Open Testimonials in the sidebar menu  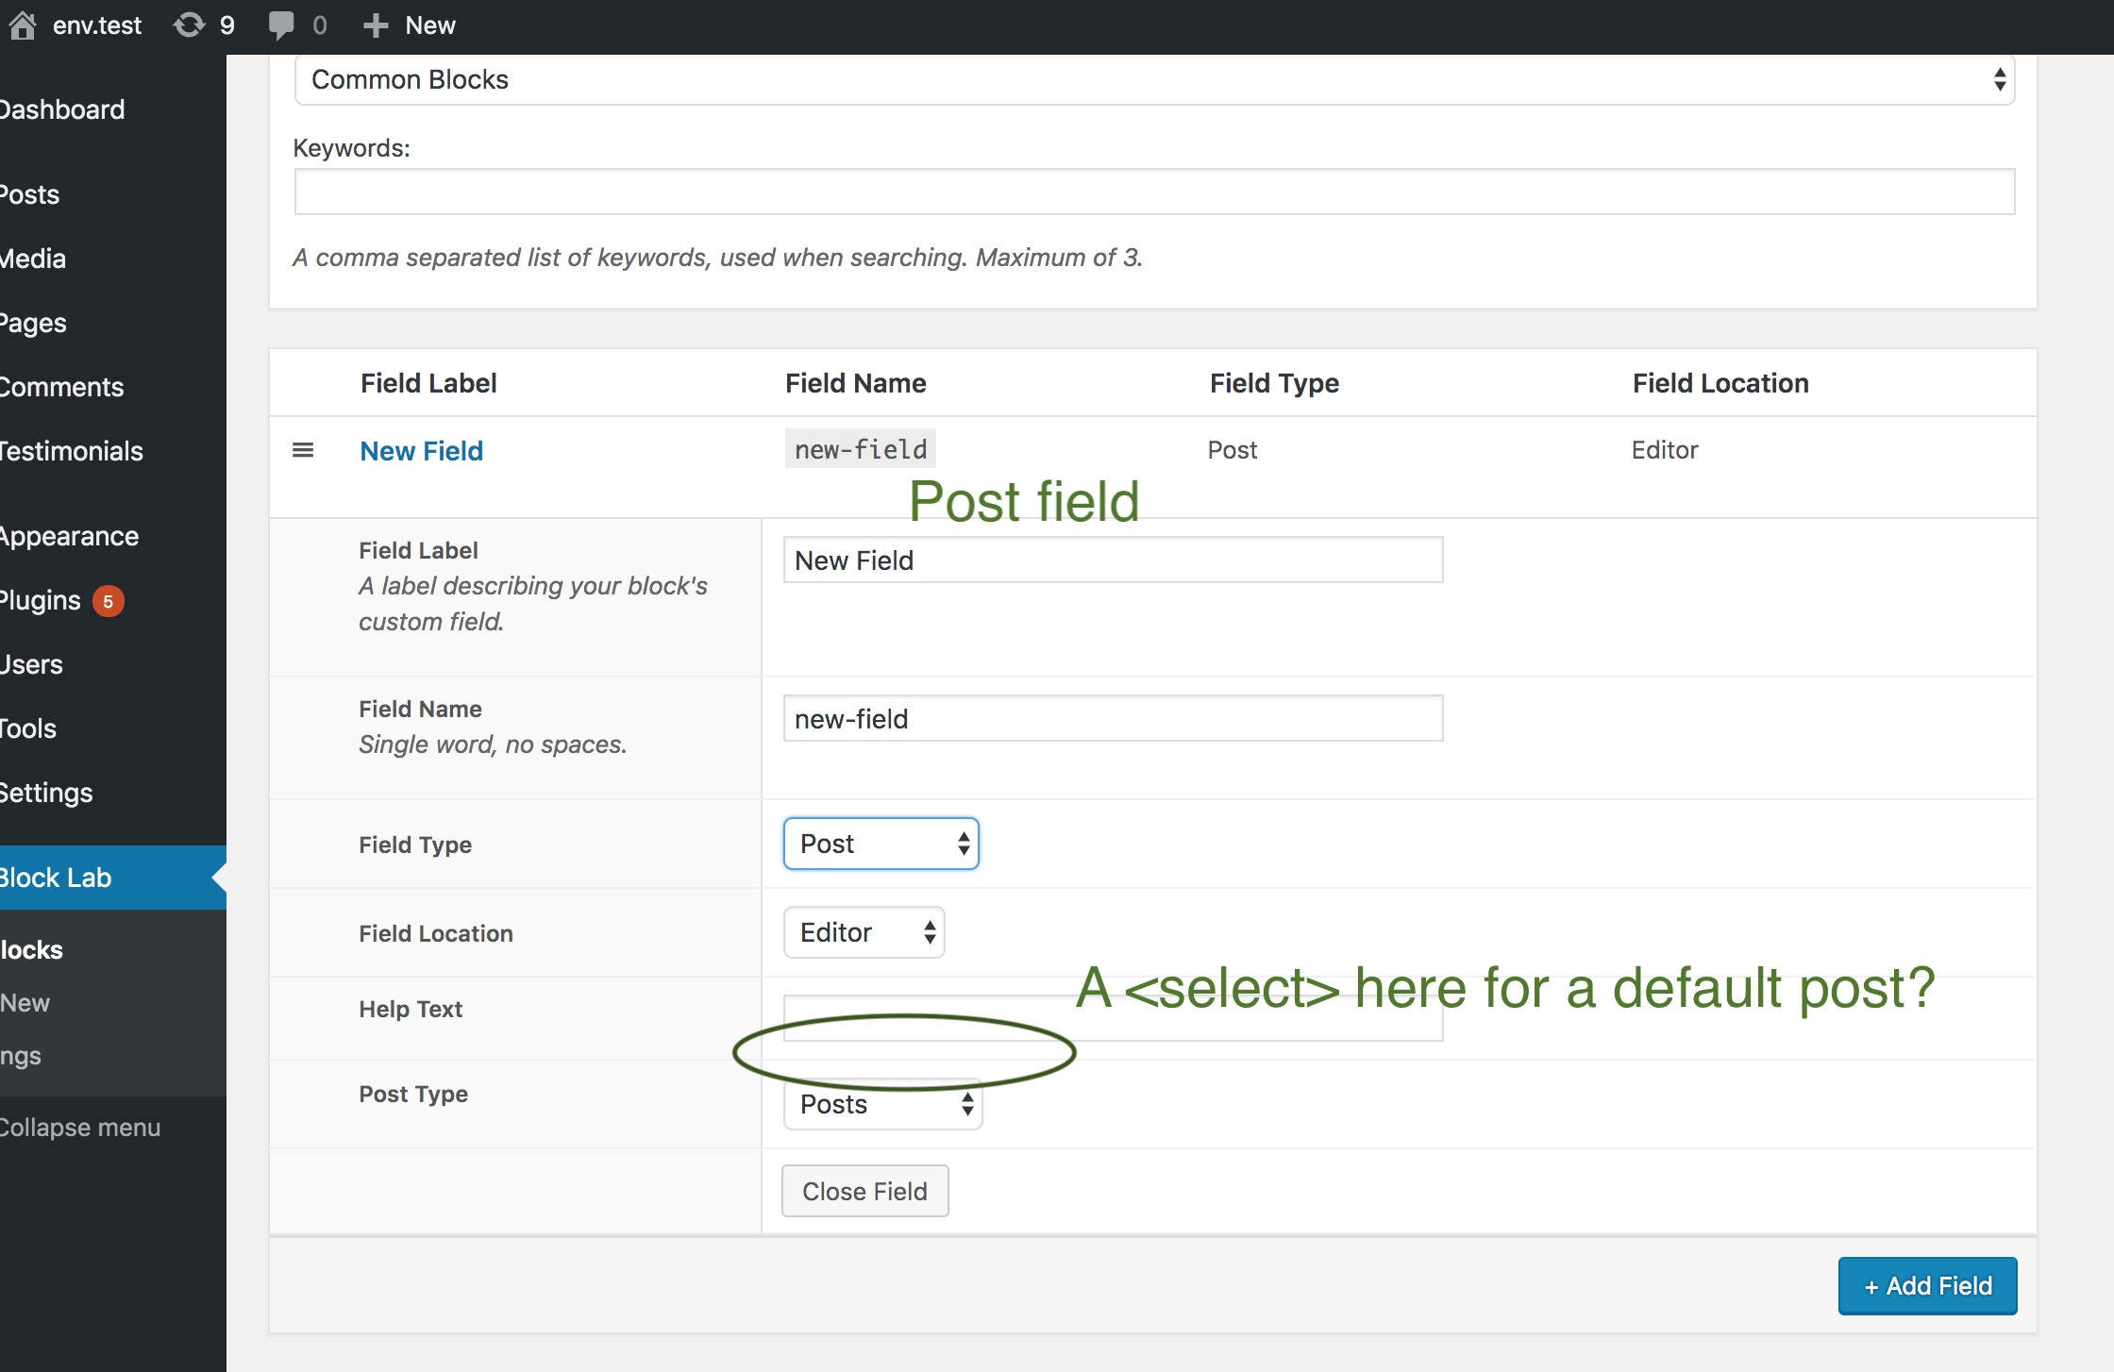tap(72, 451)
